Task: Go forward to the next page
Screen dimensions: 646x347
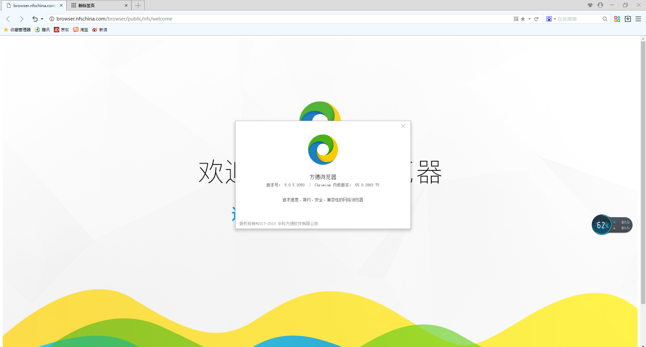Action: (22, 19)
